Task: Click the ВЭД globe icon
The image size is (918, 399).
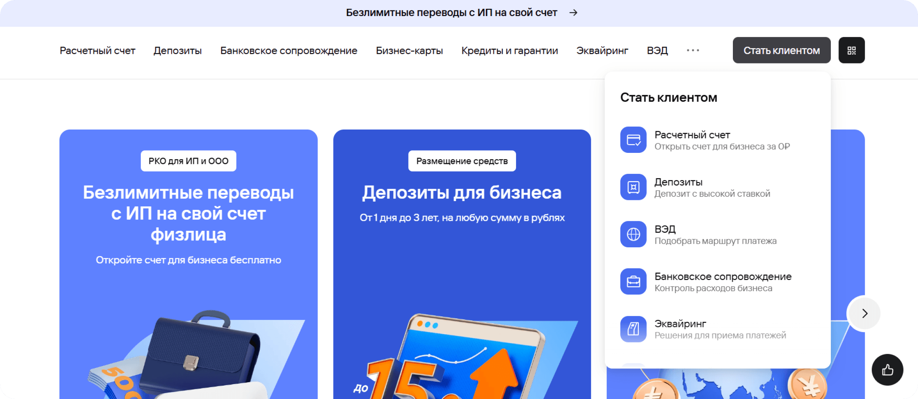Action: pyautogui.click(x=633, y=234)
